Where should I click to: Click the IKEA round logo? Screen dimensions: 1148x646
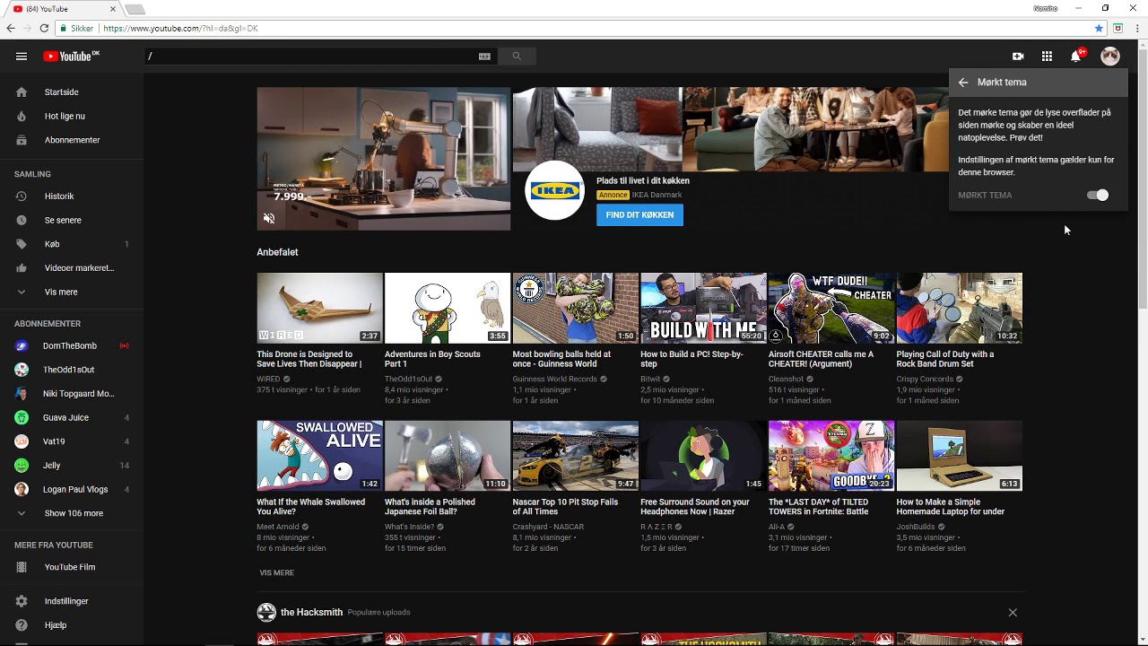point(554,190)
